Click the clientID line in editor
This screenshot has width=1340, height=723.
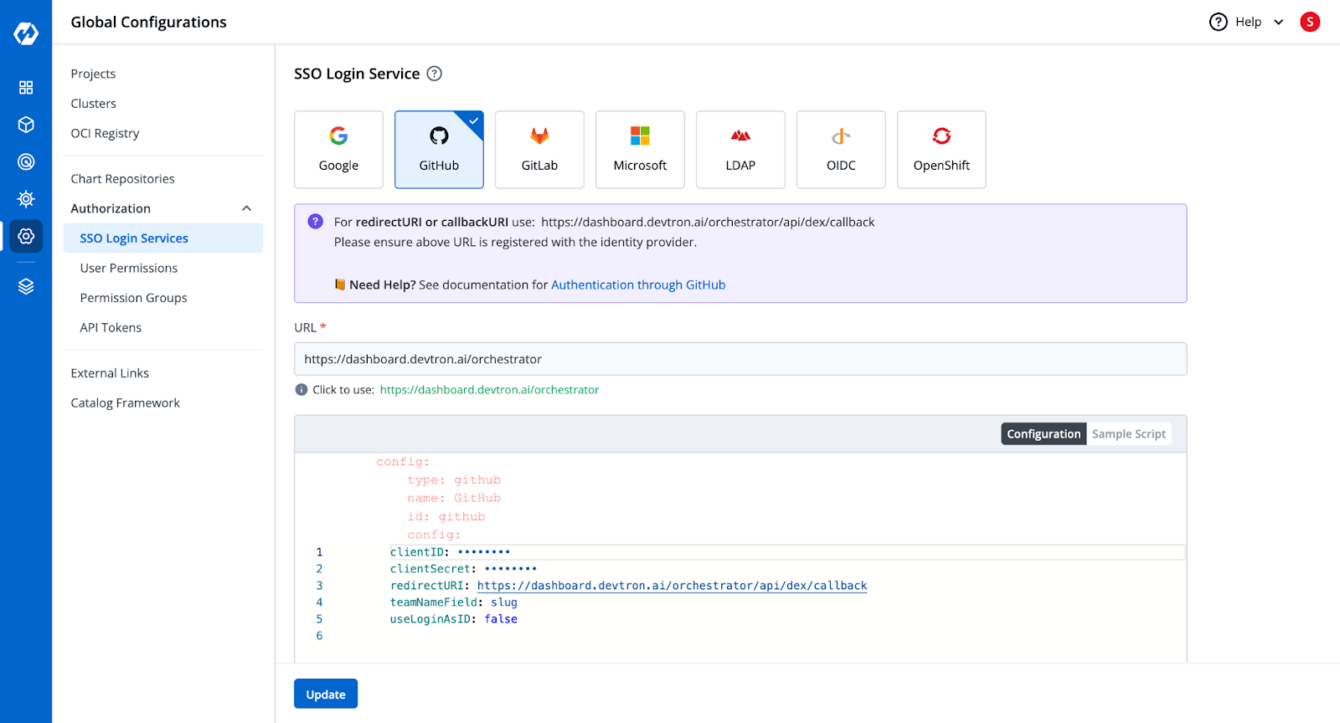tap(450, 552)
